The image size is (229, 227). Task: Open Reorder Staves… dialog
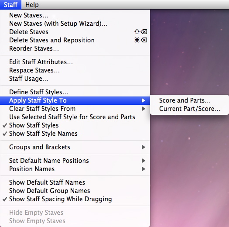pos(75,48)
